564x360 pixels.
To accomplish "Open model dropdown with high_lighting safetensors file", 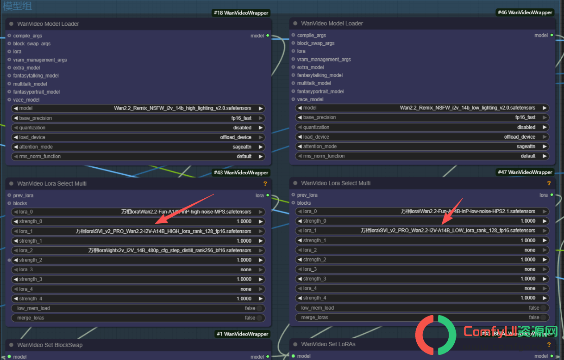I will (138, 109).
